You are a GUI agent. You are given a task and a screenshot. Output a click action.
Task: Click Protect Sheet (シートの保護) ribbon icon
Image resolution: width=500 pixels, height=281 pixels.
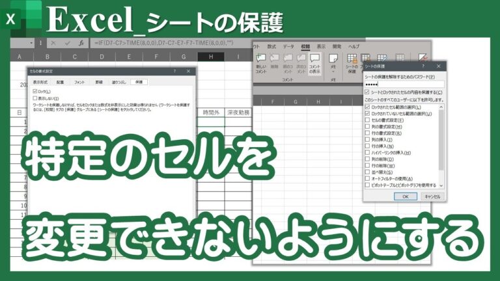(x=352, y=62)
